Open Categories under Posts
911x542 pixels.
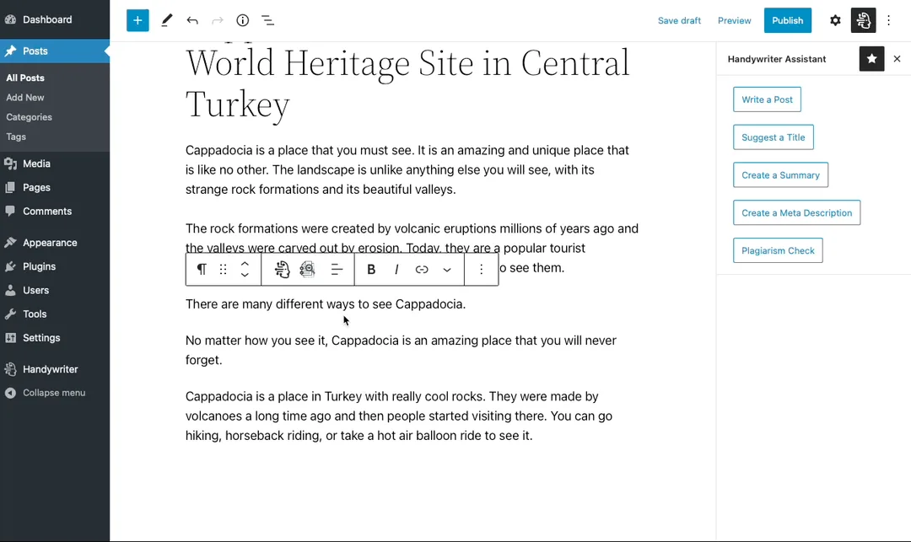tap(29, 117)
